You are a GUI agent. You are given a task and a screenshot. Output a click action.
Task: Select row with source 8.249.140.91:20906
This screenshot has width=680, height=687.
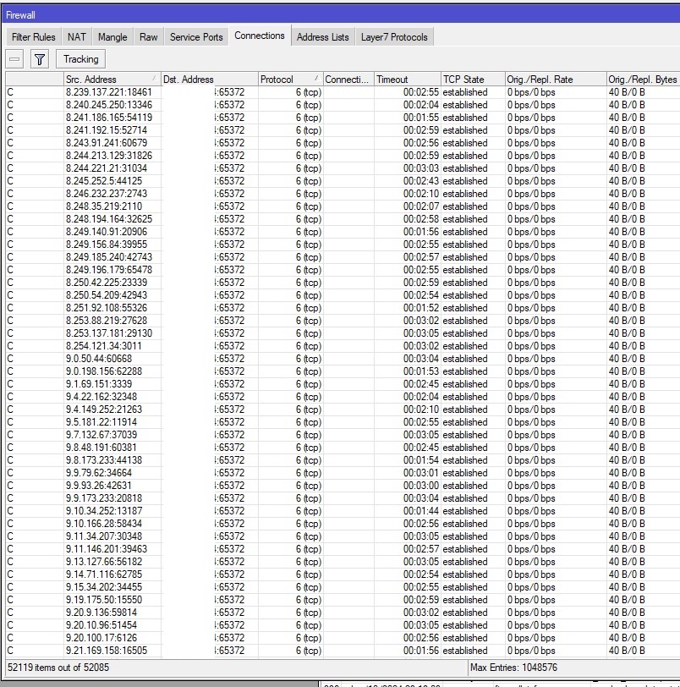(343, 232)
